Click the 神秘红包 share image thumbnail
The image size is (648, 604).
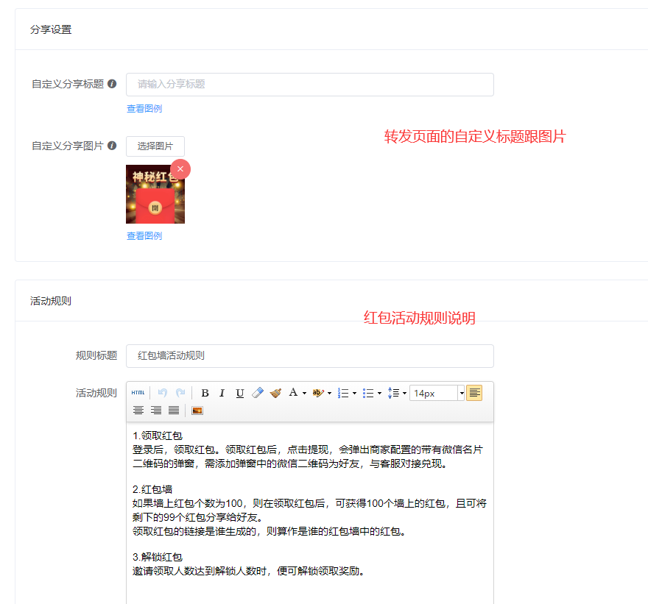pos(155,196)
